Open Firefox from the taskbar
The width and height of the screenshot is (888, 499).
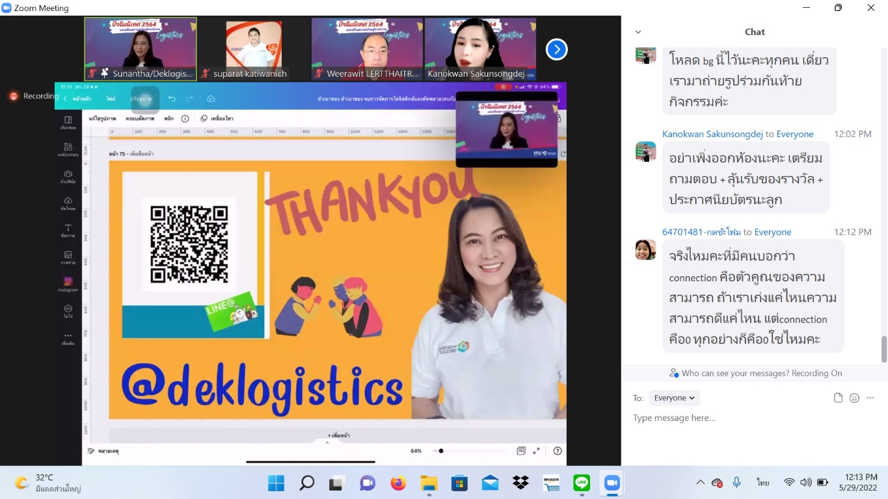tap(398, 483)
